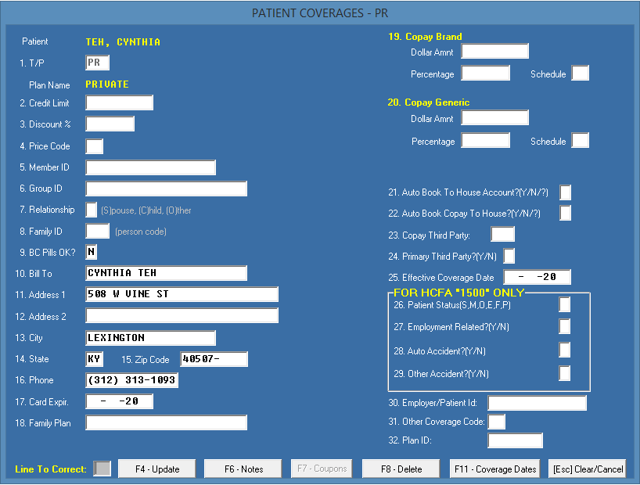Focus the Group ID field
The height and width of the screenshot is (485, 640).
pyautogui.click(x=166, y=189)
